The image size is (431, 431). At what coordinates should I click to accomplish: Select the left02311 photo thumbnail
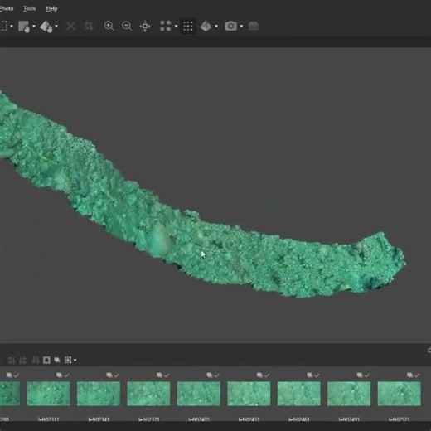coord(48,394)
